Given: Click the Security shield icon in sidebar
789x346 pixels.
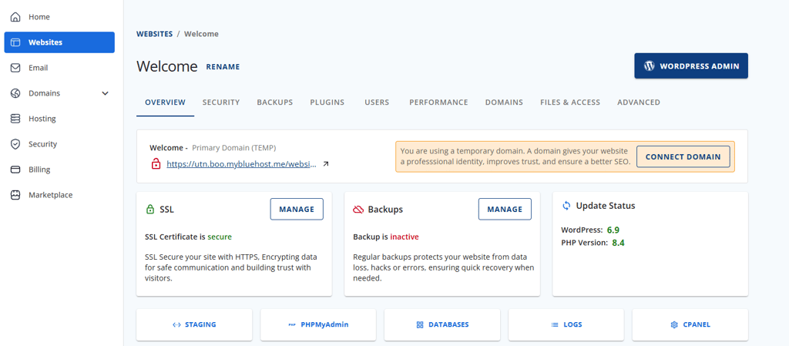Looking at the screenshot, I should pos(15,144).
